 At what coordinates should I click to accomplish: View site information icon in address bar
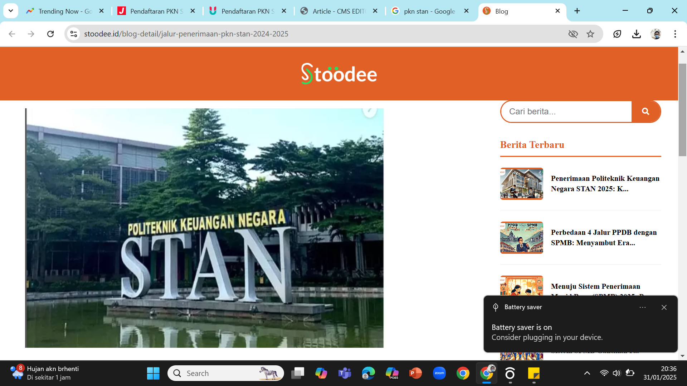[74, 34]
